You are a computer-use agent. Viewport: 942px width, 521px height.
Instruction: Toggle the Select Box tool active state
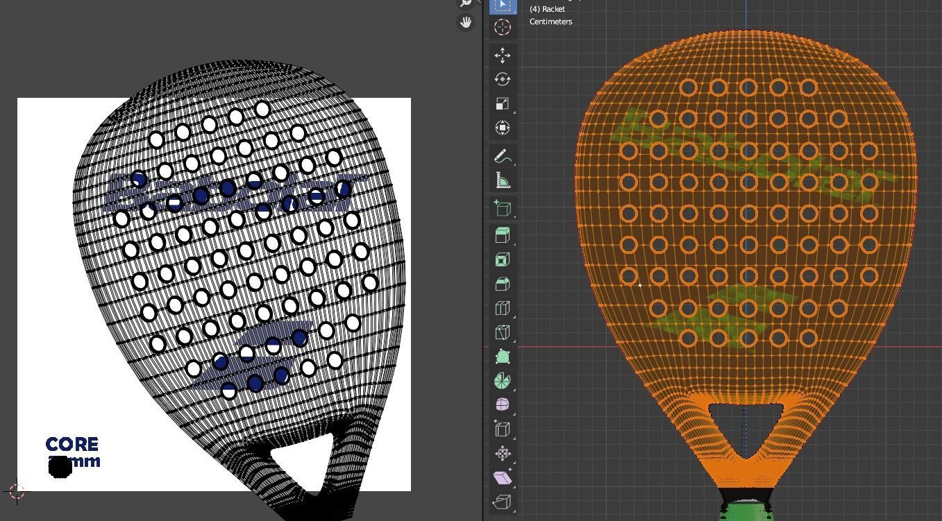(x=502, y=6)
